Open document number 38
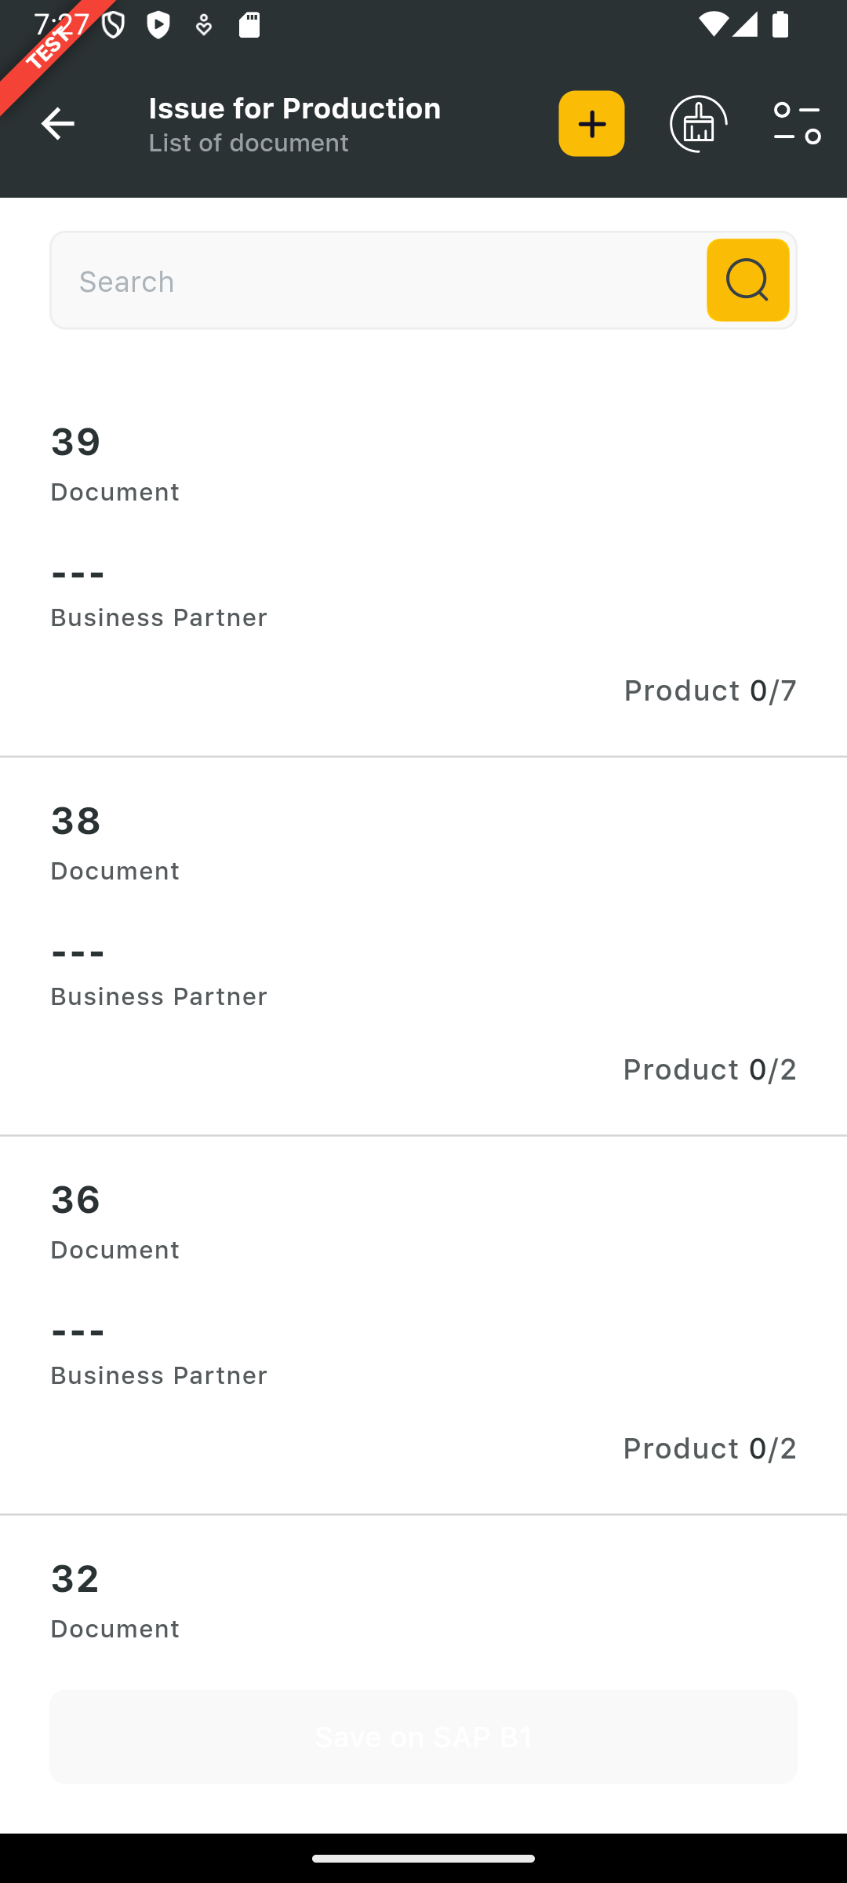Viewport: 847px width, 1883px height. (76, 821)
